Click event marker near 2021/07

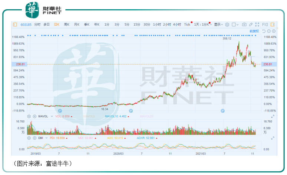222,111
